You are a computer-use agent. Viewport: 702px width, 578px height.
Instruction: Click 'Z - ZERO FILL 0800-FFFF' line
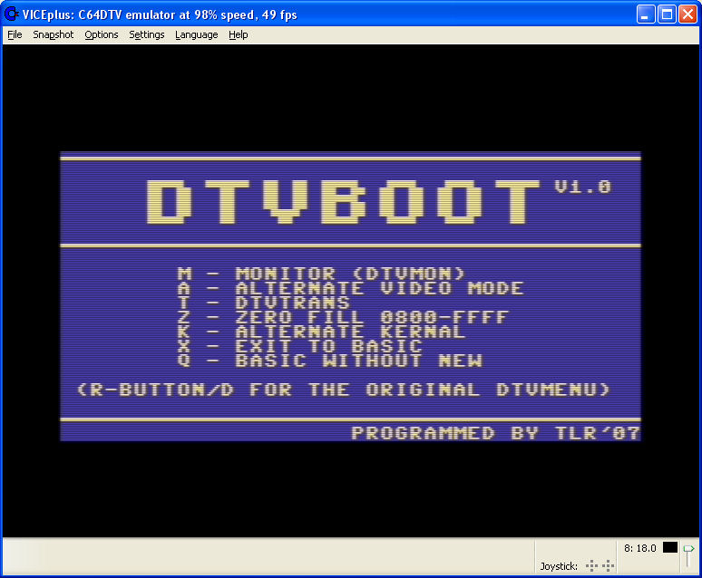pyautogui.click(x=343, y=317)
